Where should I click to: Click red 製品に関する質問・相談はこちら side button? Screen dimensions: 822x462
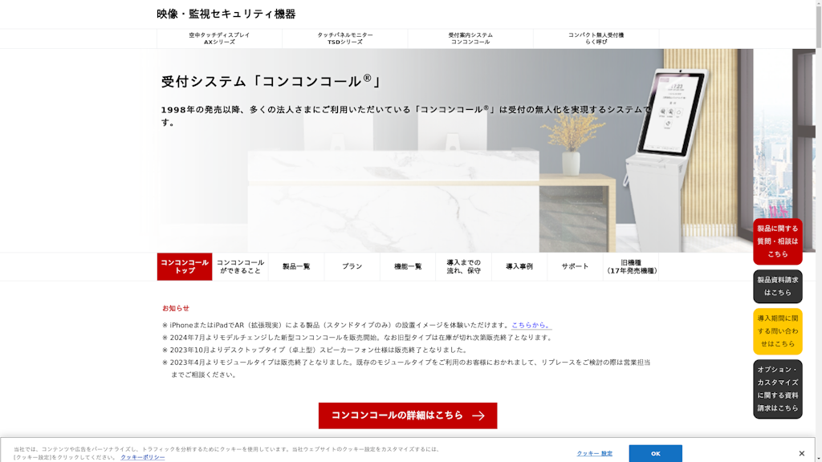(x=777, y=241)
